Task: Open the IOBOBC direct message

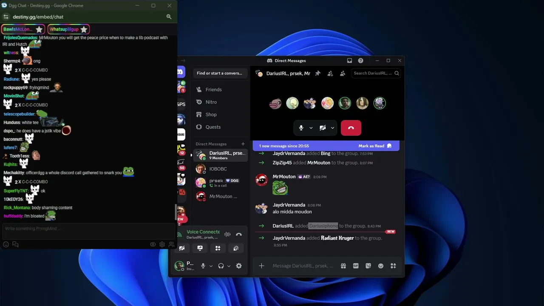Action: 221,169
